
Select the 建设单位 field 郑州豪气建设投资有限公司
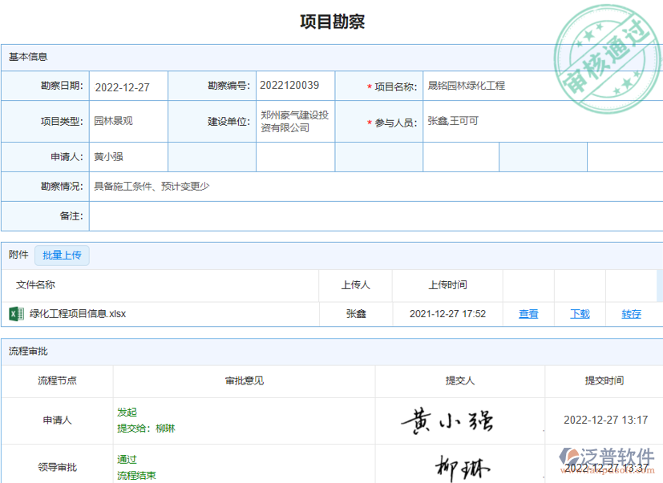pos(295,122)
